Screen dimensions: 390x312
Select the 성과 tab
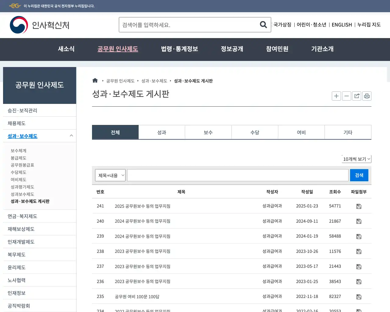coord(162,132)
